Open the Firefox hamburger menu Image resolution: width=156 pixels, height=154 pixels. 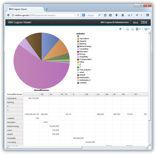point(148,15)
